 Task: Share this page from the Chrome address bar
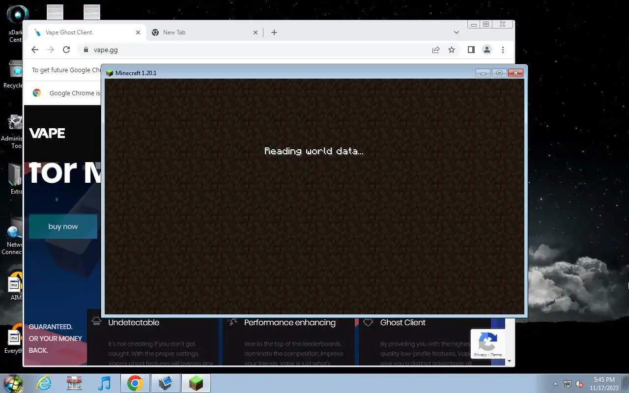[436, 50]
